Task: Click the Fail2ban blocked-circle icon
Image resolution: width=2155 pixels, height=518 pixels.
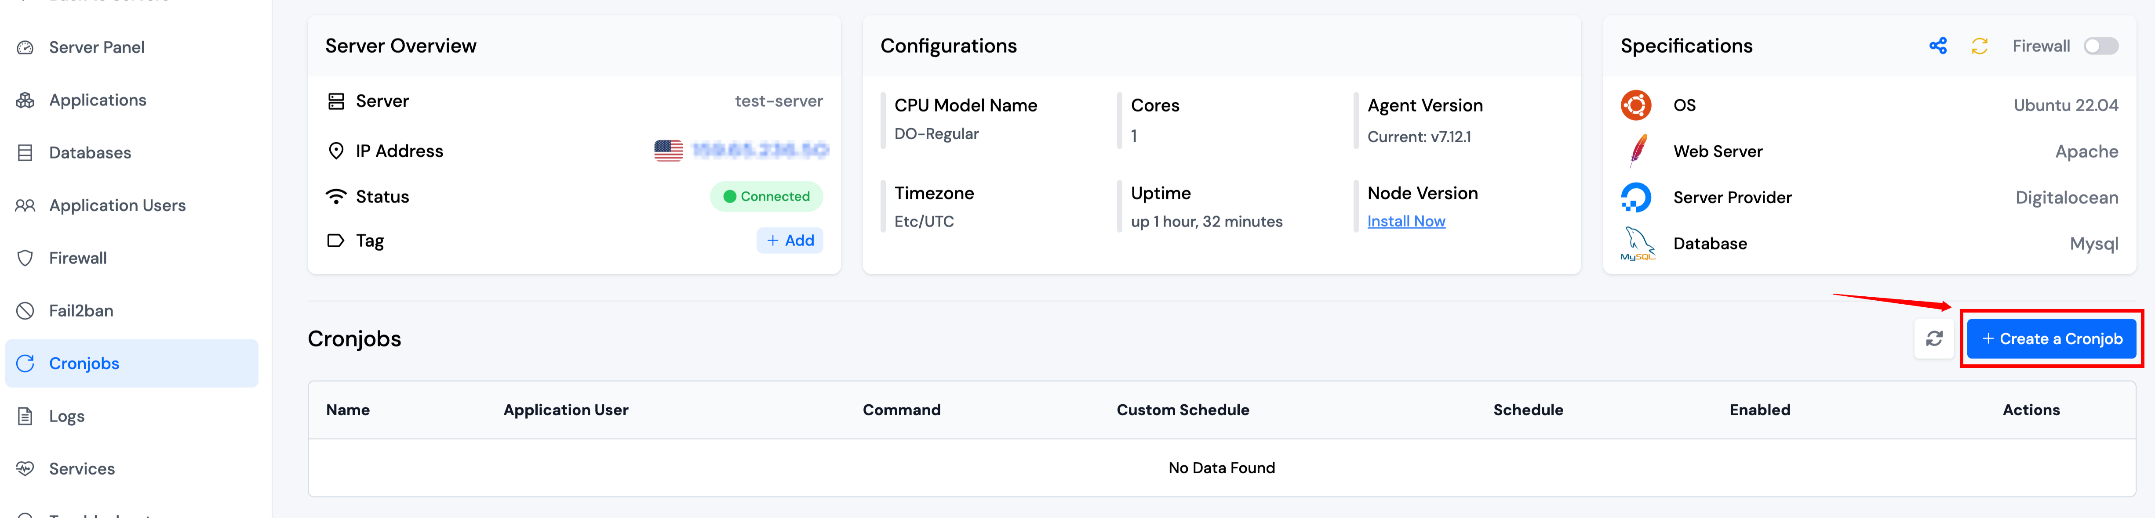Action: coord(25,311)
